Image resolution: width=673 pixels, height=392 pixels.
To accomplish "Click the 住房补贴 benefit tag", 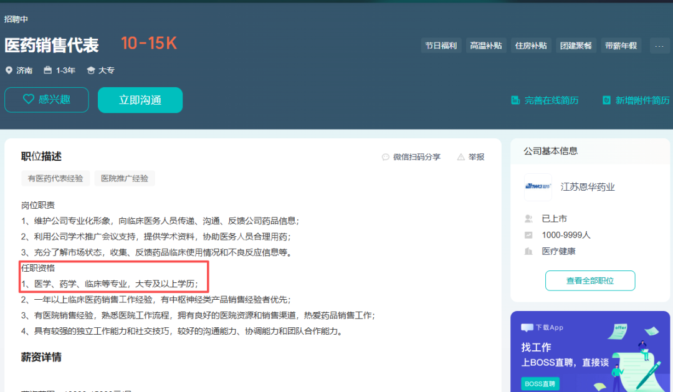I will 531,45.
